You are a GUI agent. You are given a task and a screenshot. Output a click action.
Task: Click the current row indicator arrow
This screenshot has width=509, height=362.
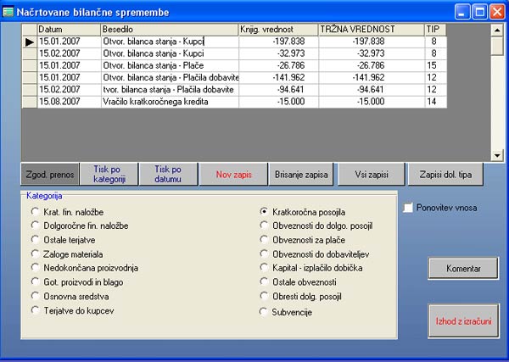(30, 41)
